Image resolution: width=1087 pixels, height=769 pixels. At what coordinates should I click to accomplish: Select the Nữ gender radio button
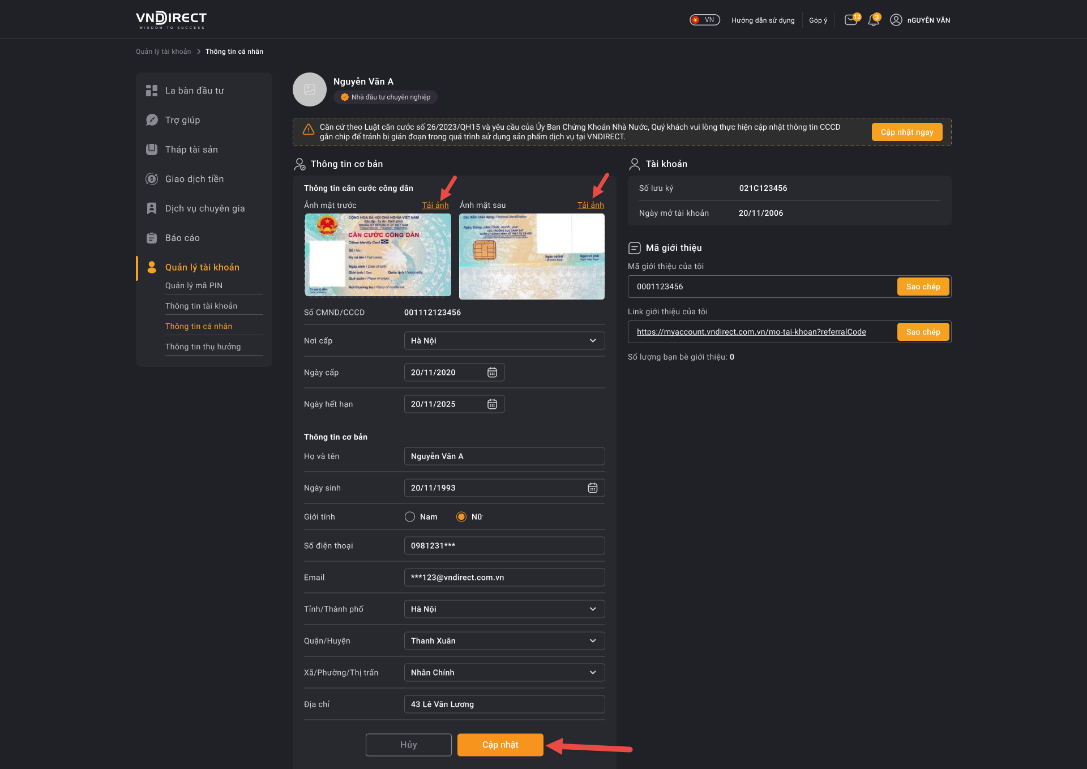[x=461, y=516]
